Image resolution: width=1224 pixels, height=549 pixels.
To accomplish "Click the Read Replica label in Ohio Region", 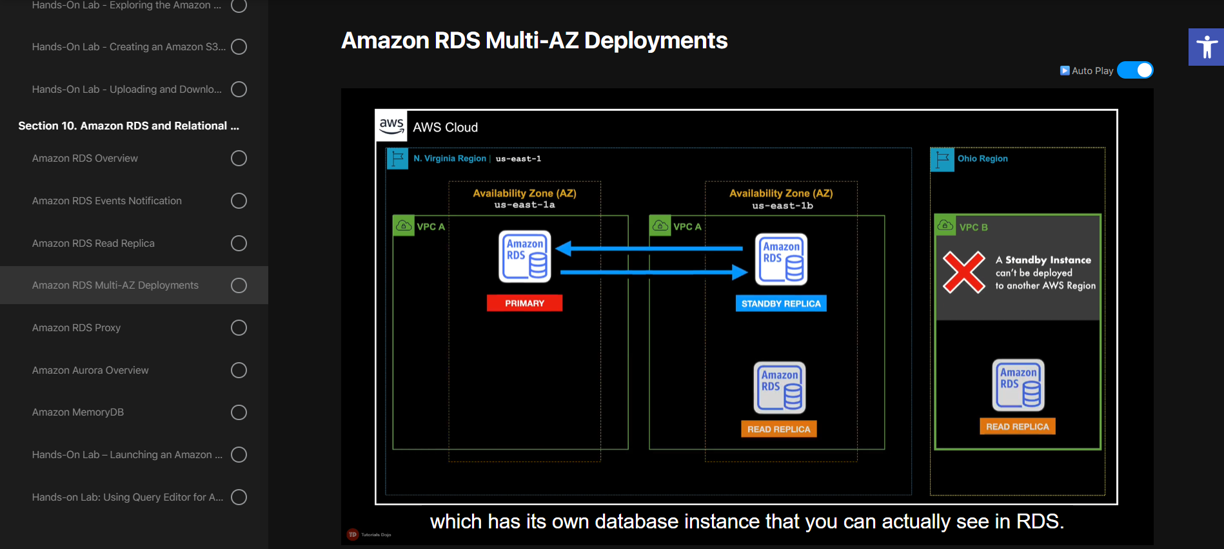I will 1017,427.
